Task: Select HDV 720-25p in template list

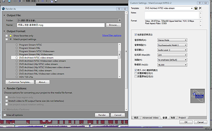Action: (26, 77)
